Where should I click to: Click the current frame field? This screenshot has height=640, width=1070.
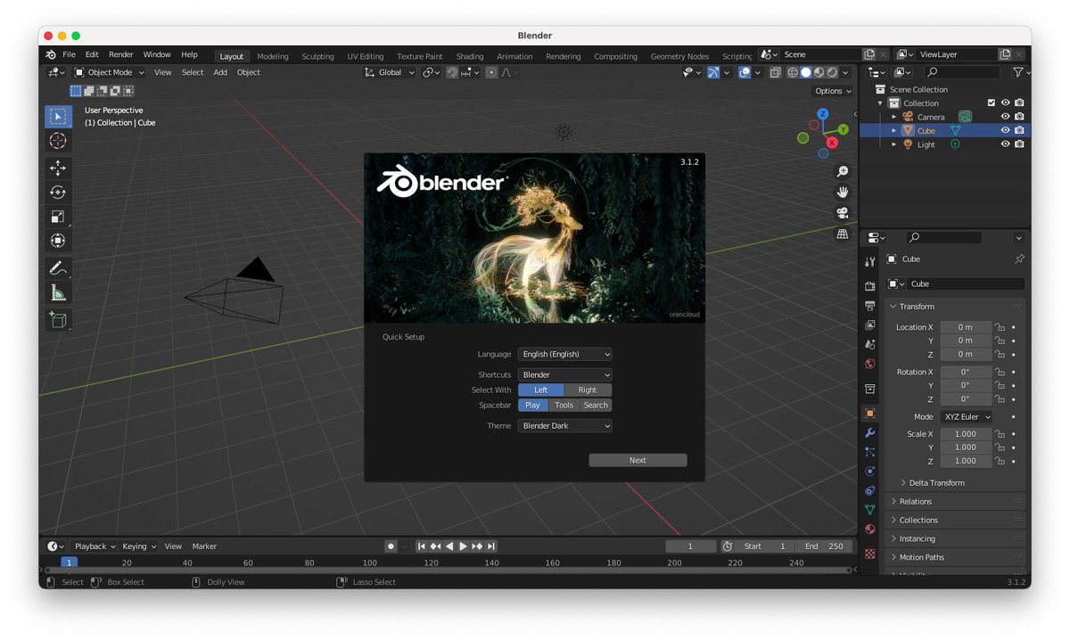(690, 546)
